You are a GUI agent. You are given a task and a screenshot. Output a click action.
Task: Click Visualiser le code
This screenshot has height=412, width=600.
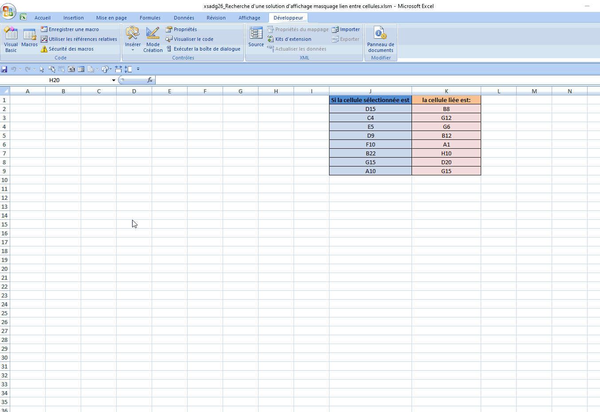point(189,39)
